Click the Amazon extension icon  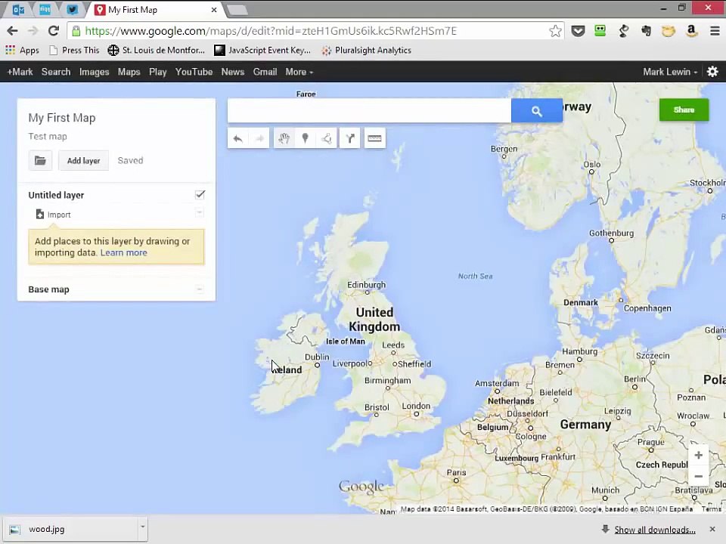pos(692,31)
